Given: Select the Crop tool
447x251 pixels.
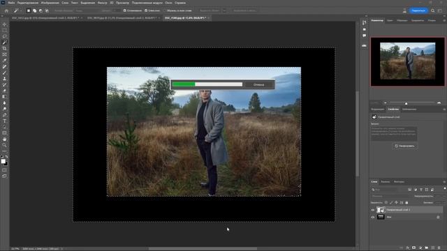Looking at the screenshot, I should 4,48.
